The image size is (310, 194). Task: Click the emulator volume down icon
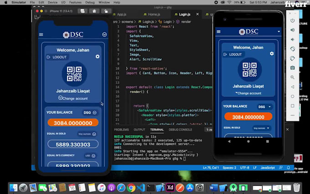(x=292, y=39)
